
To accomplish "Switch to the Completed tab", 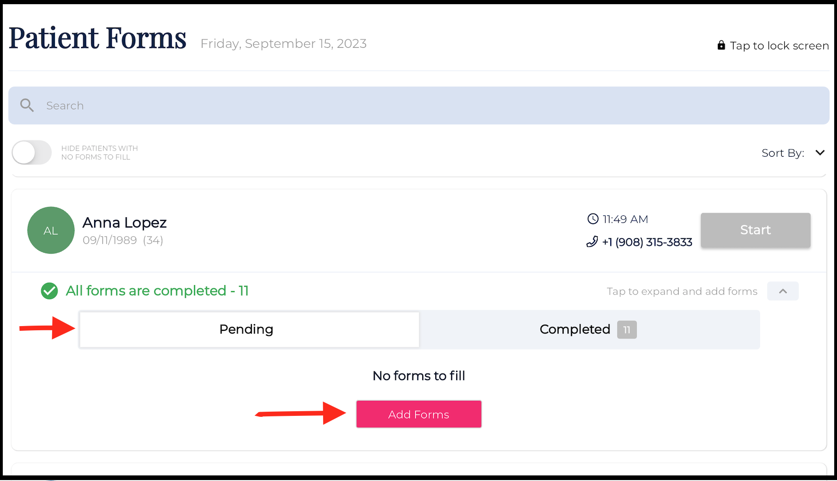I will pyautogui.click(x=574, y=329).
